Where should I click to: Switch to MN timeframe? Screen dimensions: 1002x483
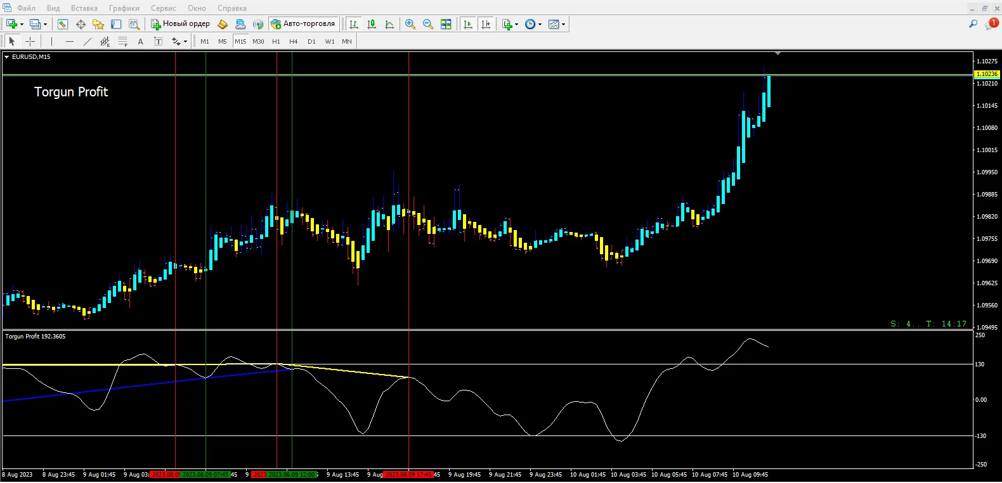pos(347,41)
